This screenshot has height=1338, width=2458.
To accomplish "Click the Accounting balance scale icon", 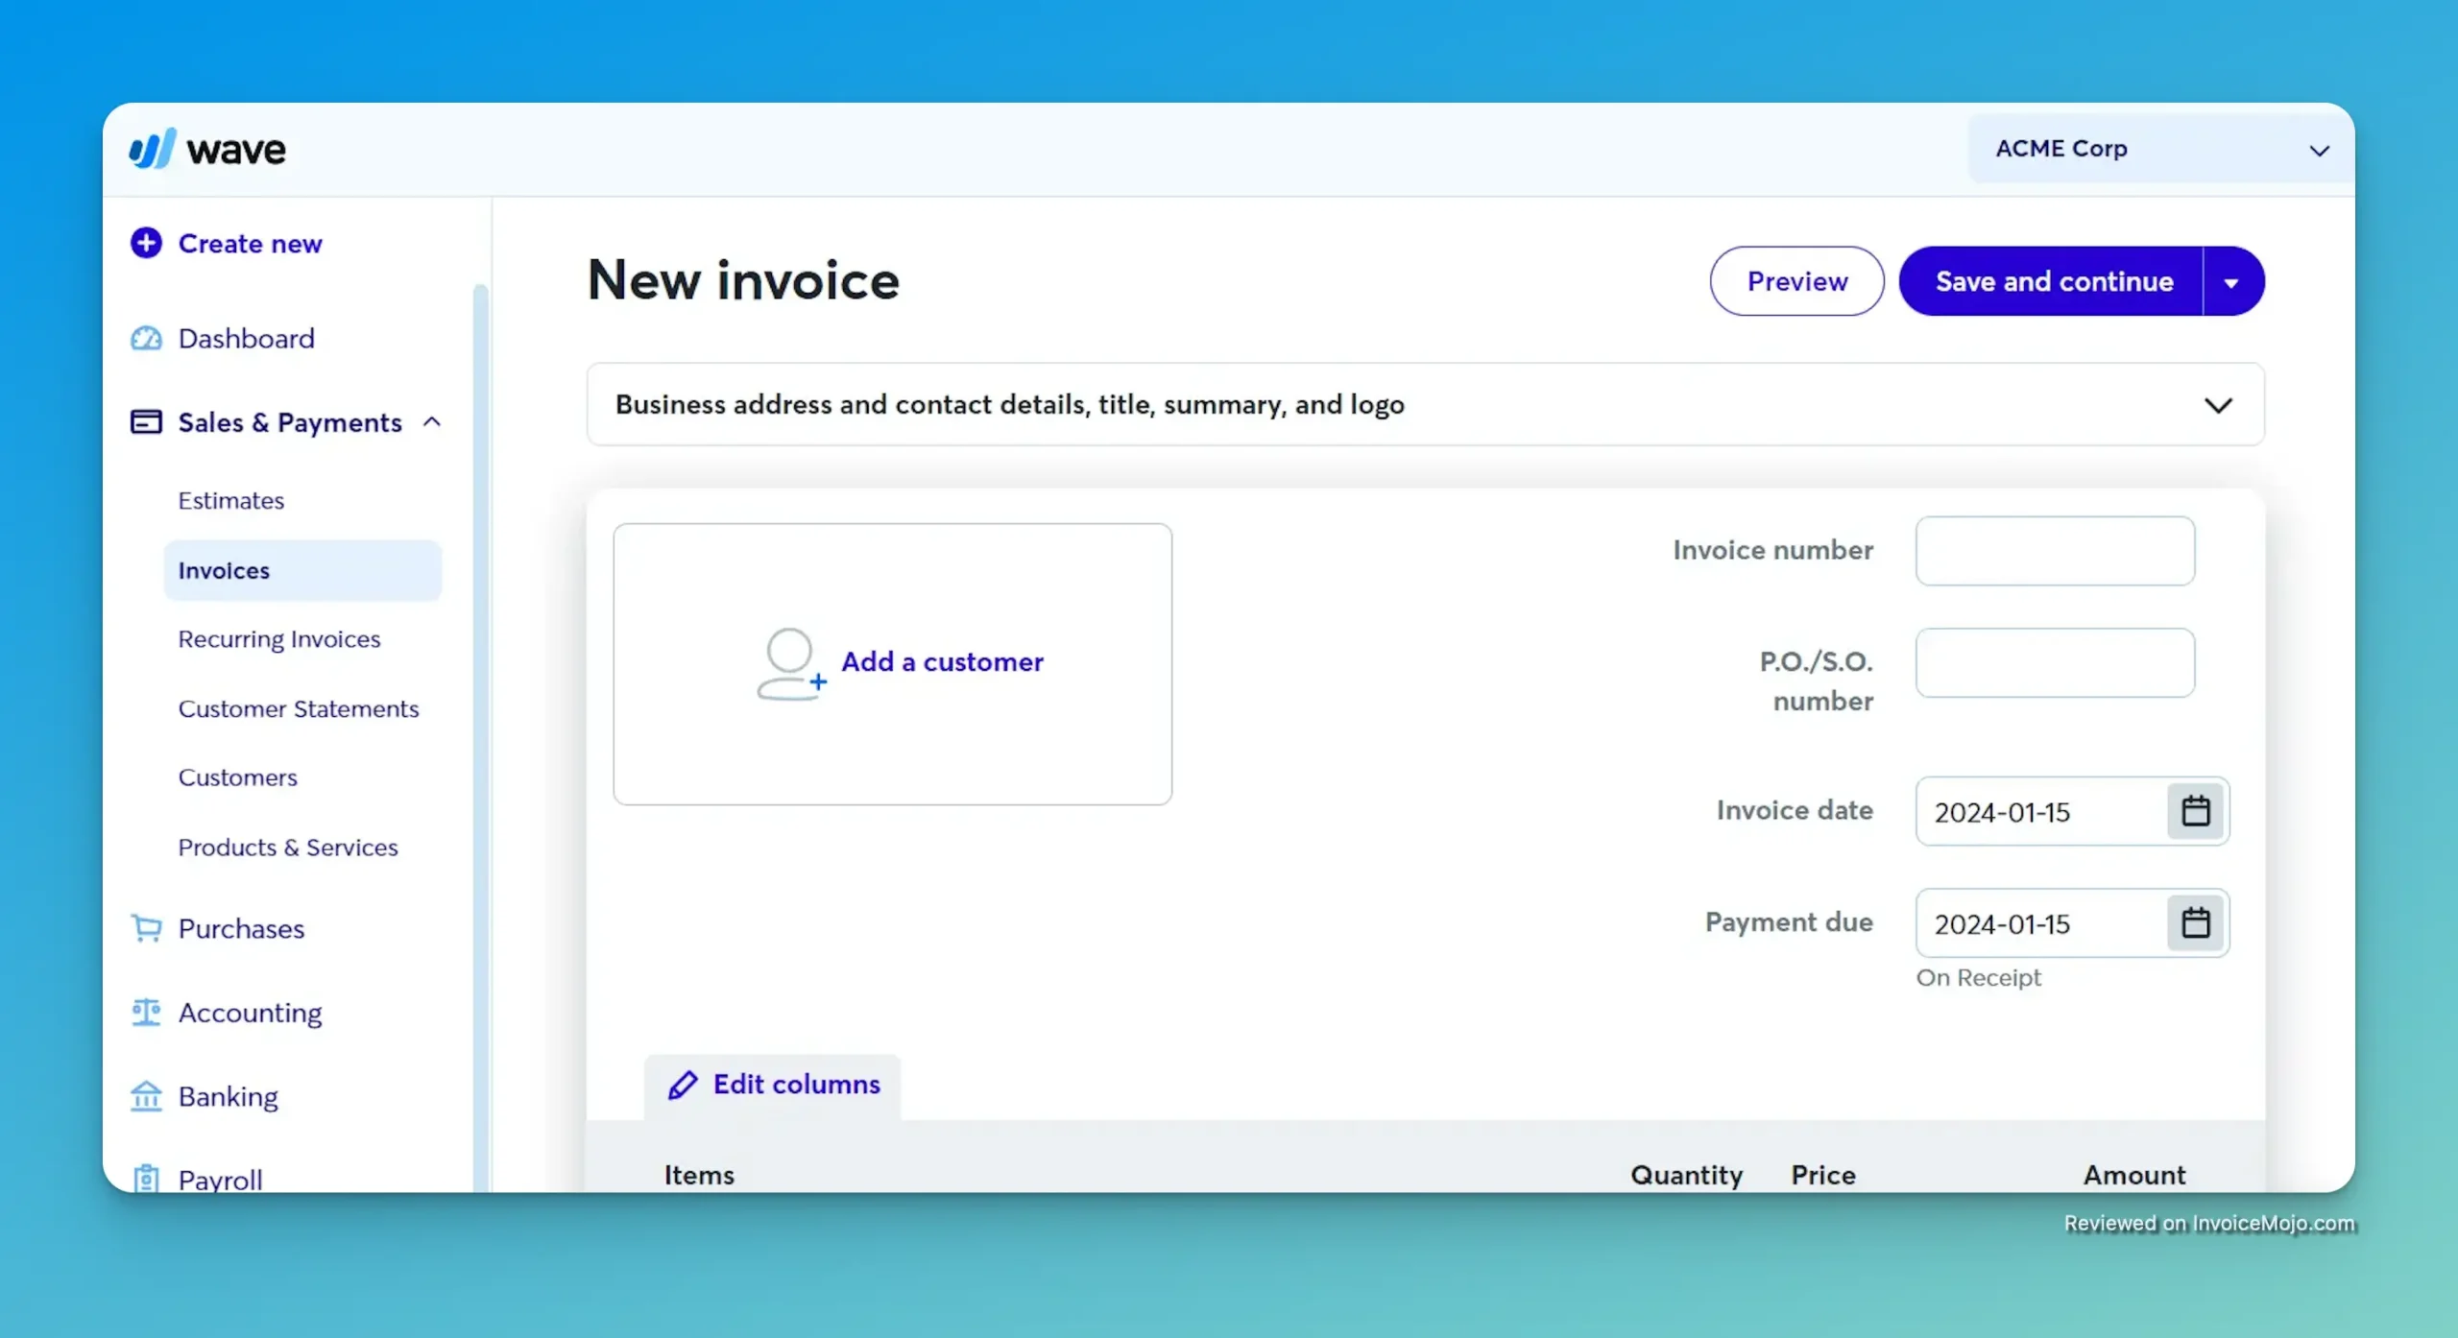I will point(146,1013).
